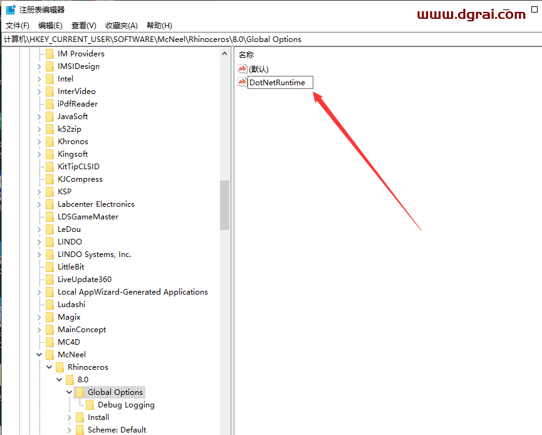Select the McNeel folder icon
The width and height of the screenshot is (542, 435).
50,355
